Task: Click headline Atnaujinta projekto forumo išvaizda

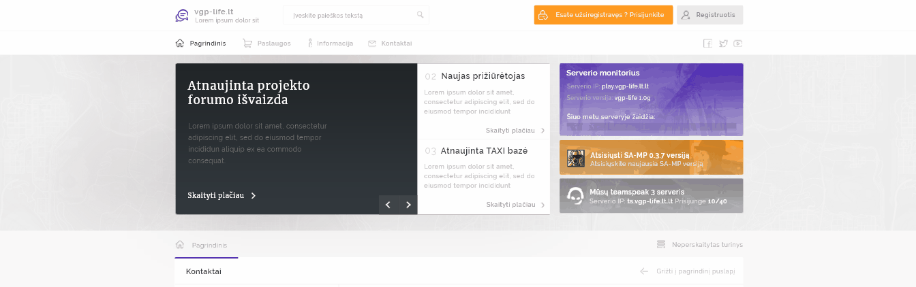Action: [x=249, y=92]
